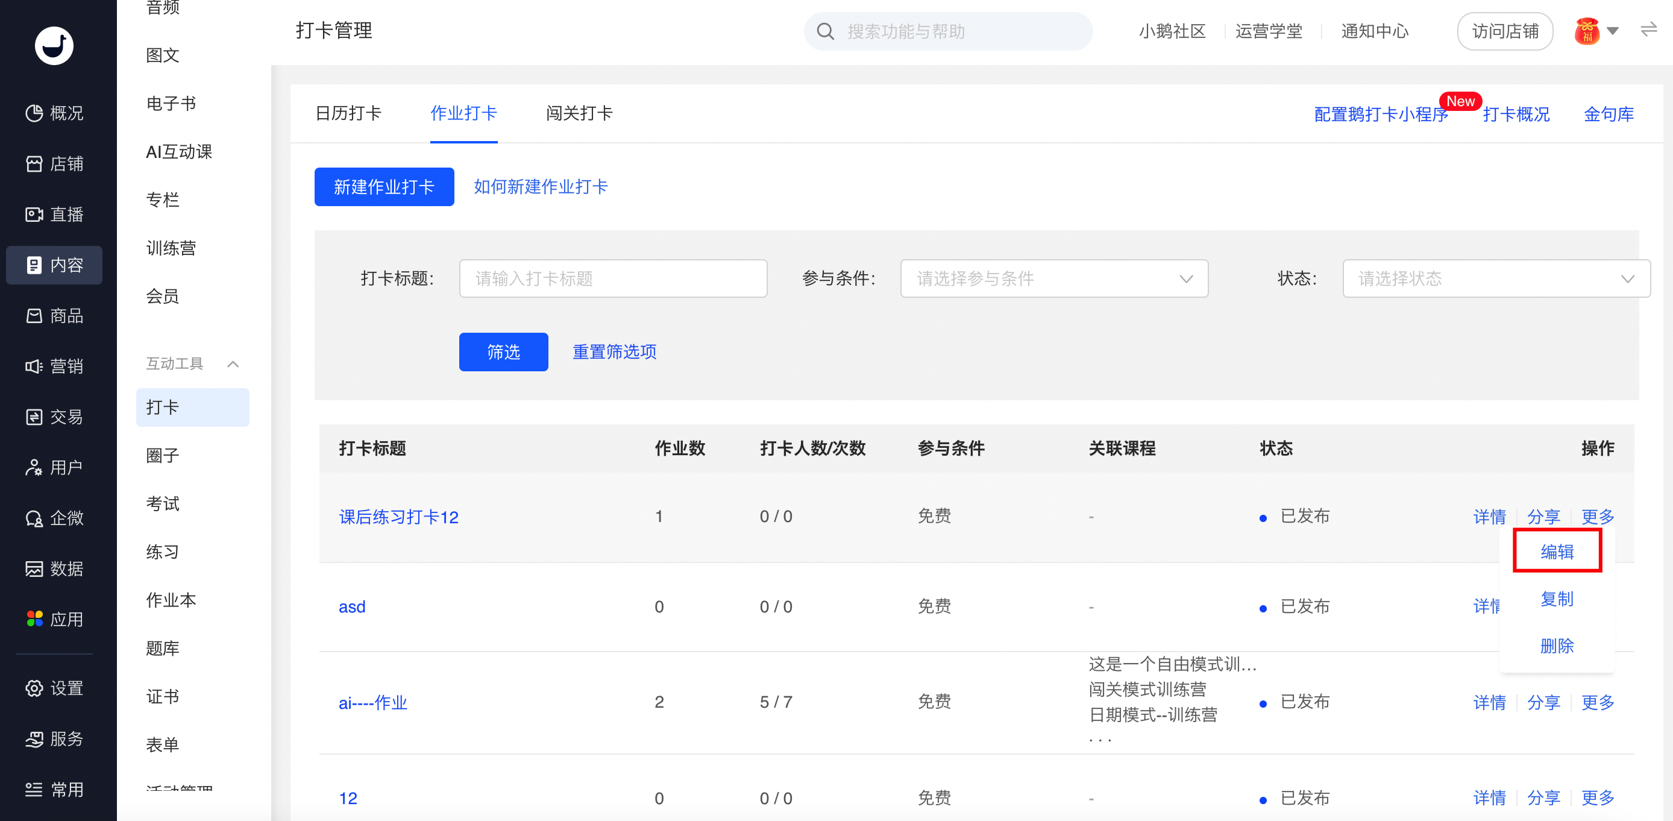
Task: Click the 打卡标题 input field
Action: [612, 278]
